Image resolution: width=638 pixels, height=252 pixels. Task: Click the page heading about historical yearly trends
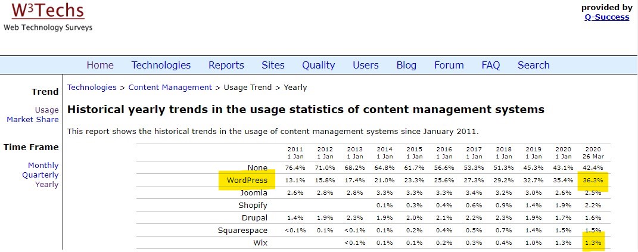(306, 110)
